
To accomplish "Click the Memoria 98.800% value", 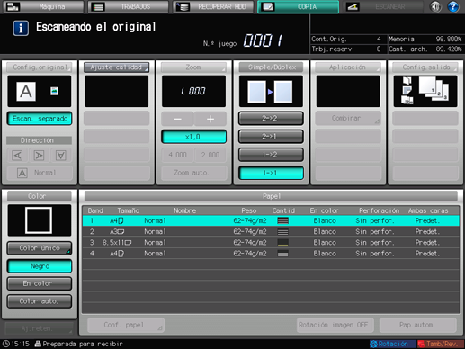I will click(x=449, y=39).
